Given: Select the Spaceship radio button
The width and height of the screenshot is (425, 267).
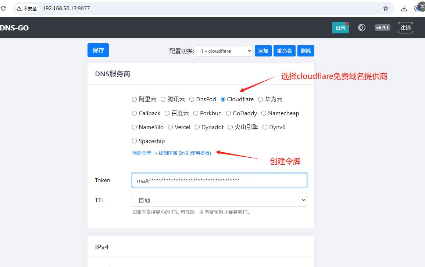Looking at the screenshot, I should click(134, 141).
